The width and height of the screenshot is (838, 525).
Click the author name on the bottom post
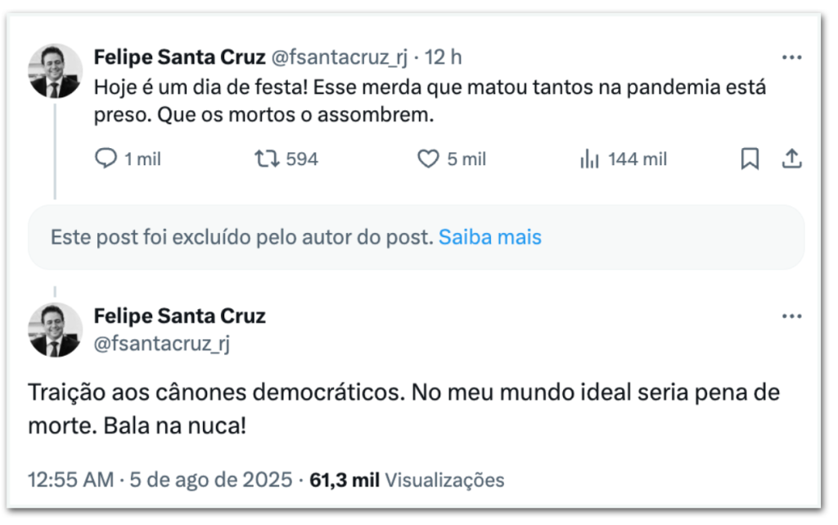pyautogui.click(x=179, y=316)
